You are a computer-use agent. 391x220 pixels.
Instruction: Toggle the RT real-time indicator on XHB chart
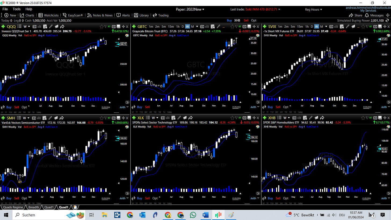pos(371,118)
